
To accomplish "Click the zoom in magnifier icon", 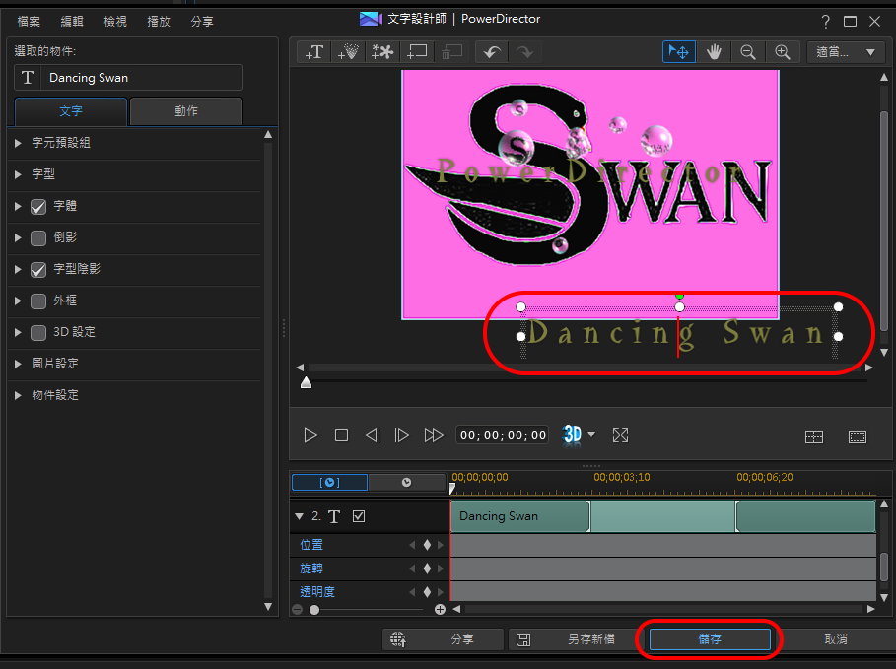I will (783, 52).
